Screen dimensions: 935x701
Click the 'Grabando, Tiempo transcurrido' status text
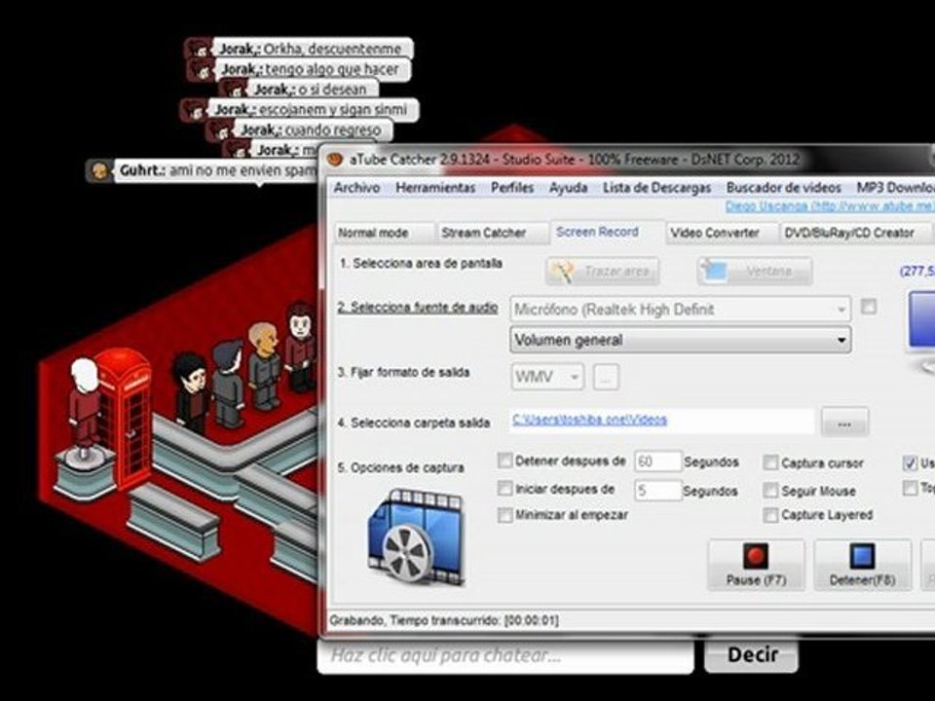click(x=444, y=620)
